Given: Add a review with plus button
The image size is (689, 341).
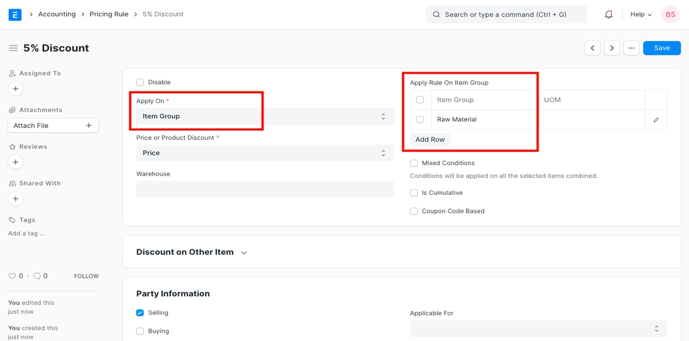Looking at the screenshot, I should point(15,162).
